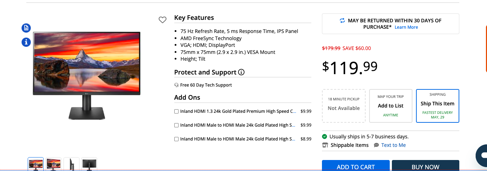487x171 pixels.
Task: Open the Learn More return policy link
Action: [406, 27]
